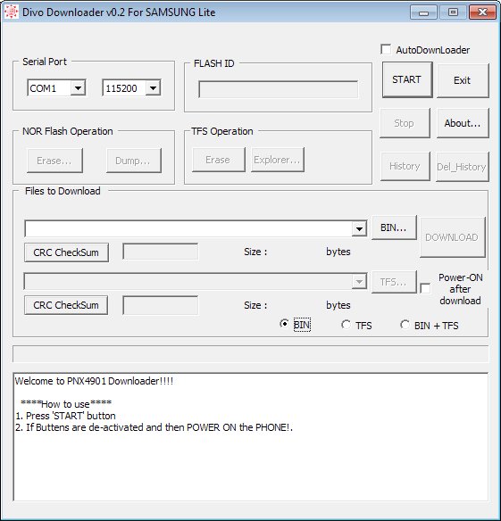Click the upper CRC checksum result field

[x=161, y=252]
